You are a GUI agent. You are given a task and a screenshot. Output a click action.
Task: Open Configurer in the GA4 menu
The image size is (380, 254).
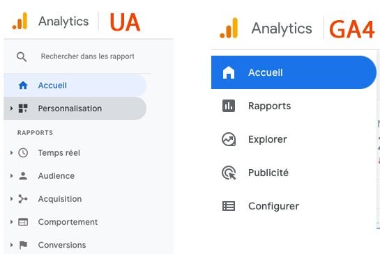click(x=273, y=207)
